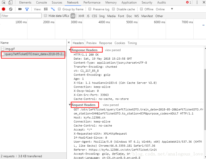The image size is (206, 159).
Task: Close the DevTools panel
Action: click(204, 2)
